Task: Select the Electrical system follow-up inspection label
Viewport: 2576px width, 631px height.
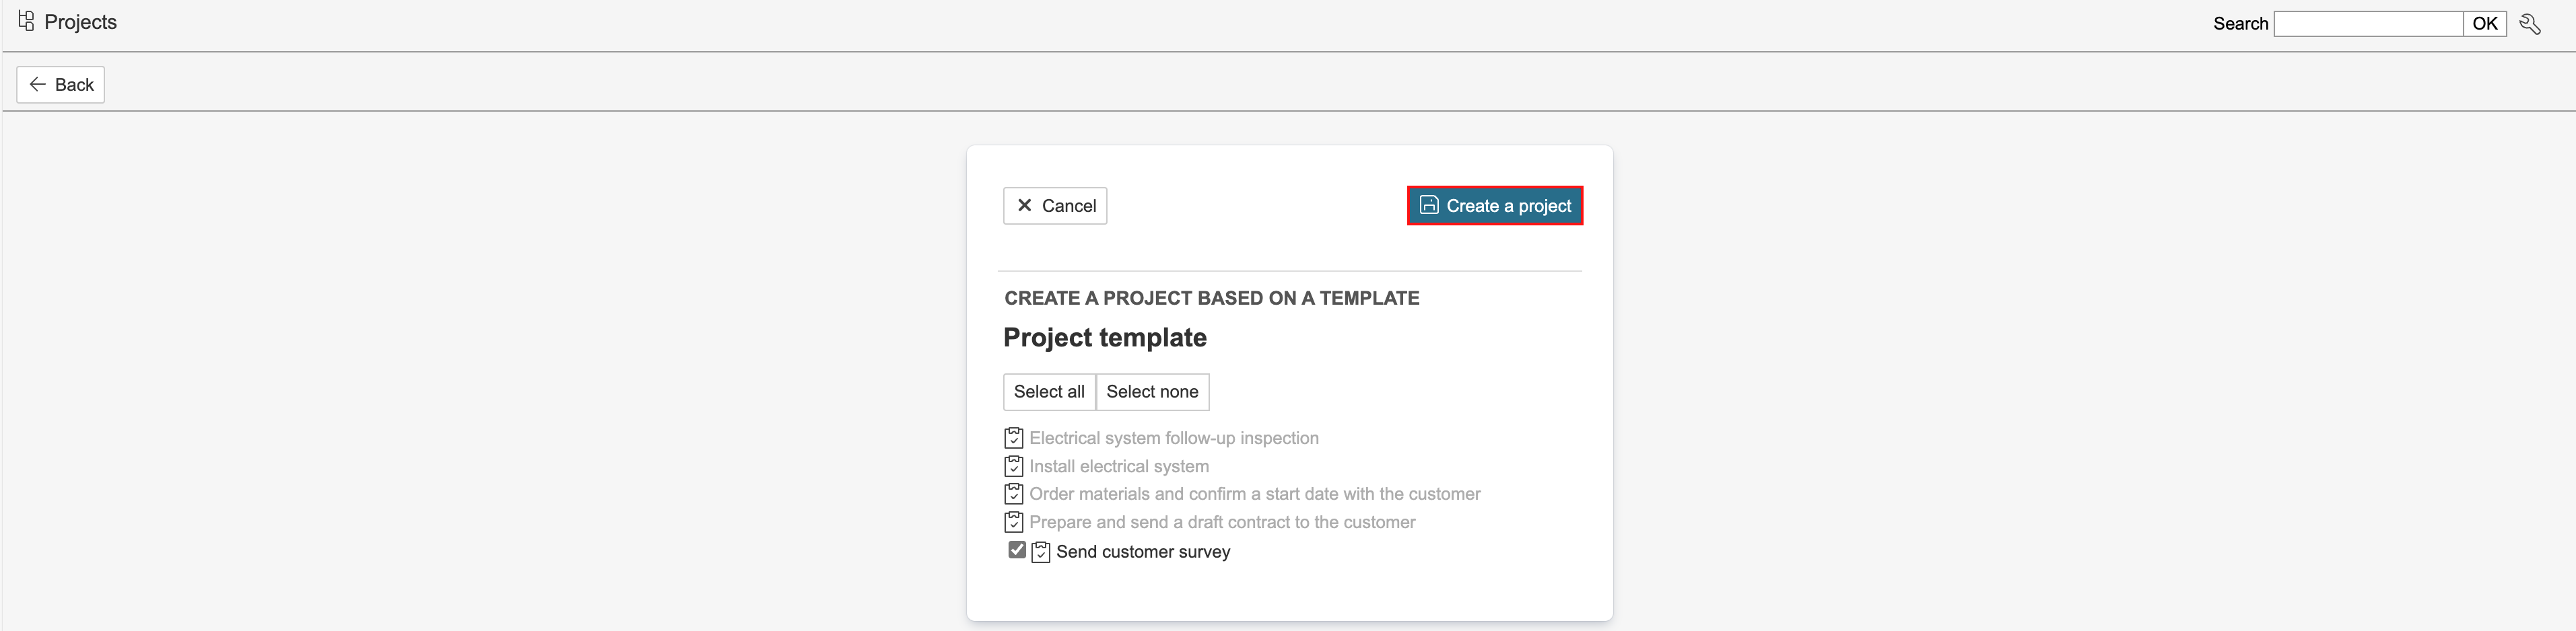Action: pos(1174,439)
